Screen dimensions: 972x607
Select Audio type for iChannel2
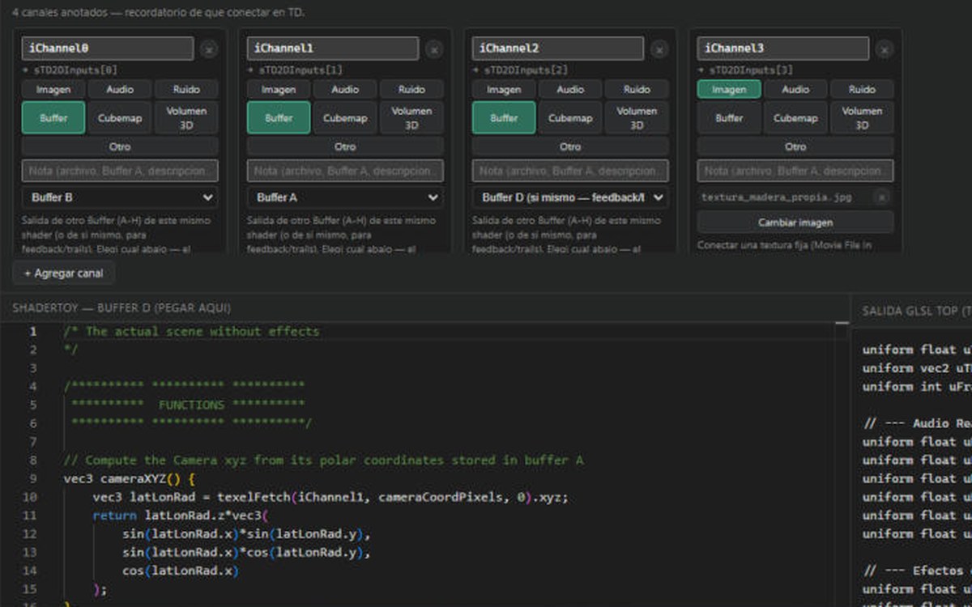[x=570, y=89]
